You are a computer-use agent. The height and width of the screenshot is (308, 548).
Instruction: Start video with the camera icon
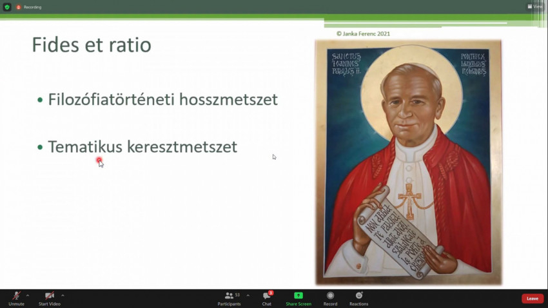[x=49, y=296]
